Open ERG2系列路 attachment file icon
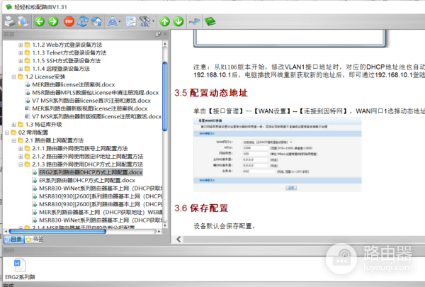The image size is (425, 287). (20, 265)
